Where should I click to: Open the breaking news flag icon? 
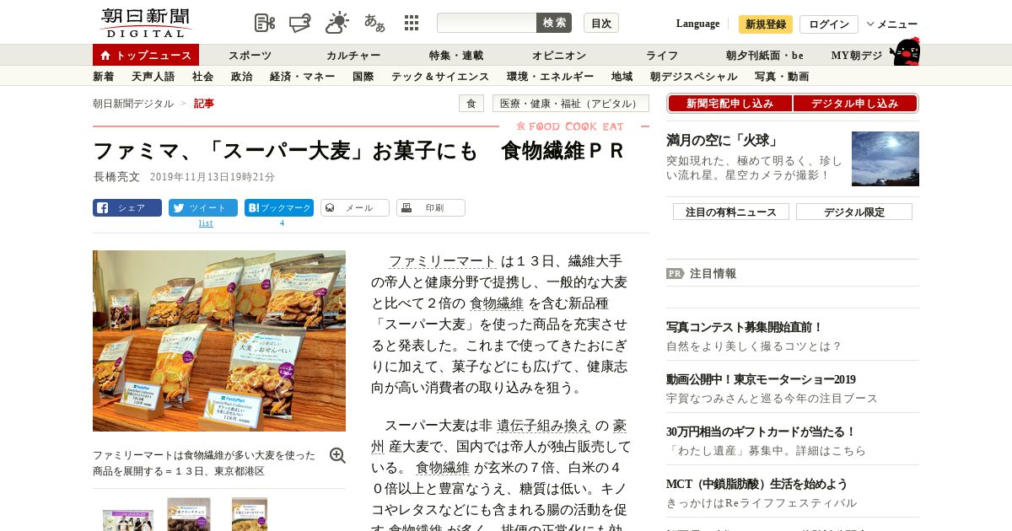point(300,23)
